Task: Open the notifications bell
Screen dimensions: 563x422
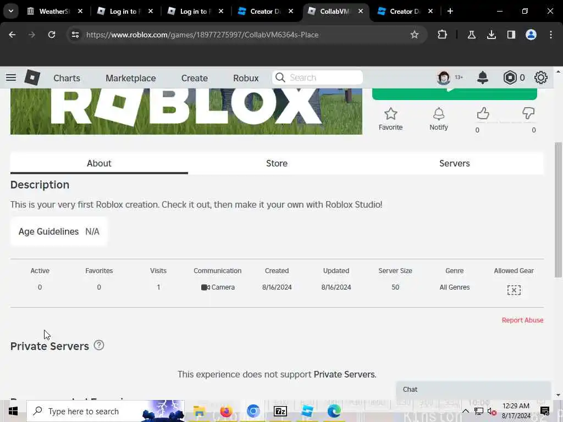Action: pyautogui.click(x=483, y=77)
